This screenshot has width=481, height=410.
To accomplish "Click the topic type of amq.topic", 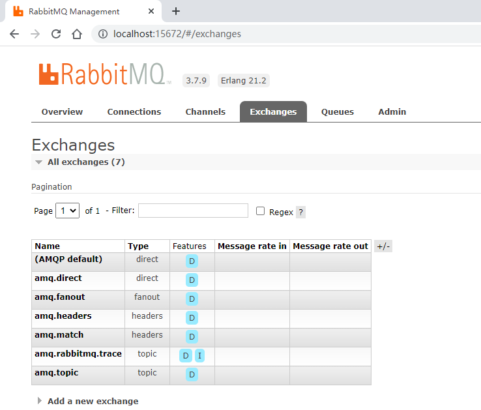I will pos(147,373).
